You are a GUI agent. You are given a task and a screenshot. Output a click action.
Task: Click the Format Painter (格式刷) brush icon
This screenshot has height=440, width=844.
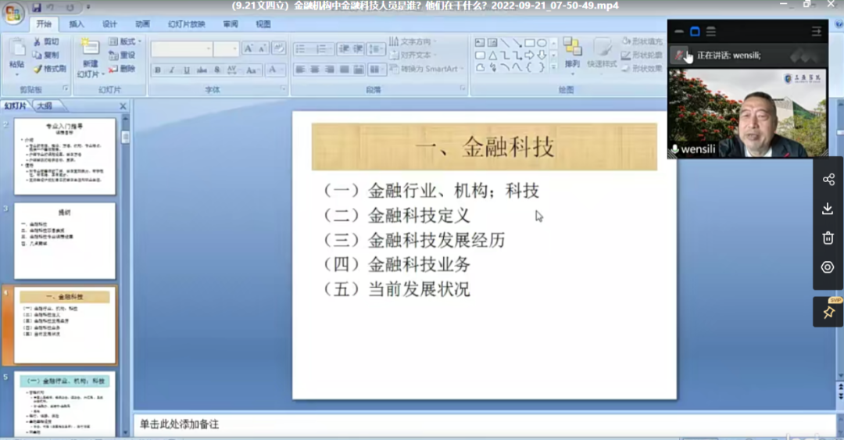(x=38, y=69)
